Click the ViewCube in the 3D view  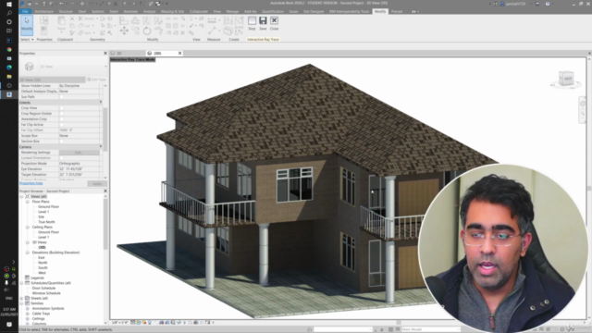pyautogui.click(x=566, y=79)
